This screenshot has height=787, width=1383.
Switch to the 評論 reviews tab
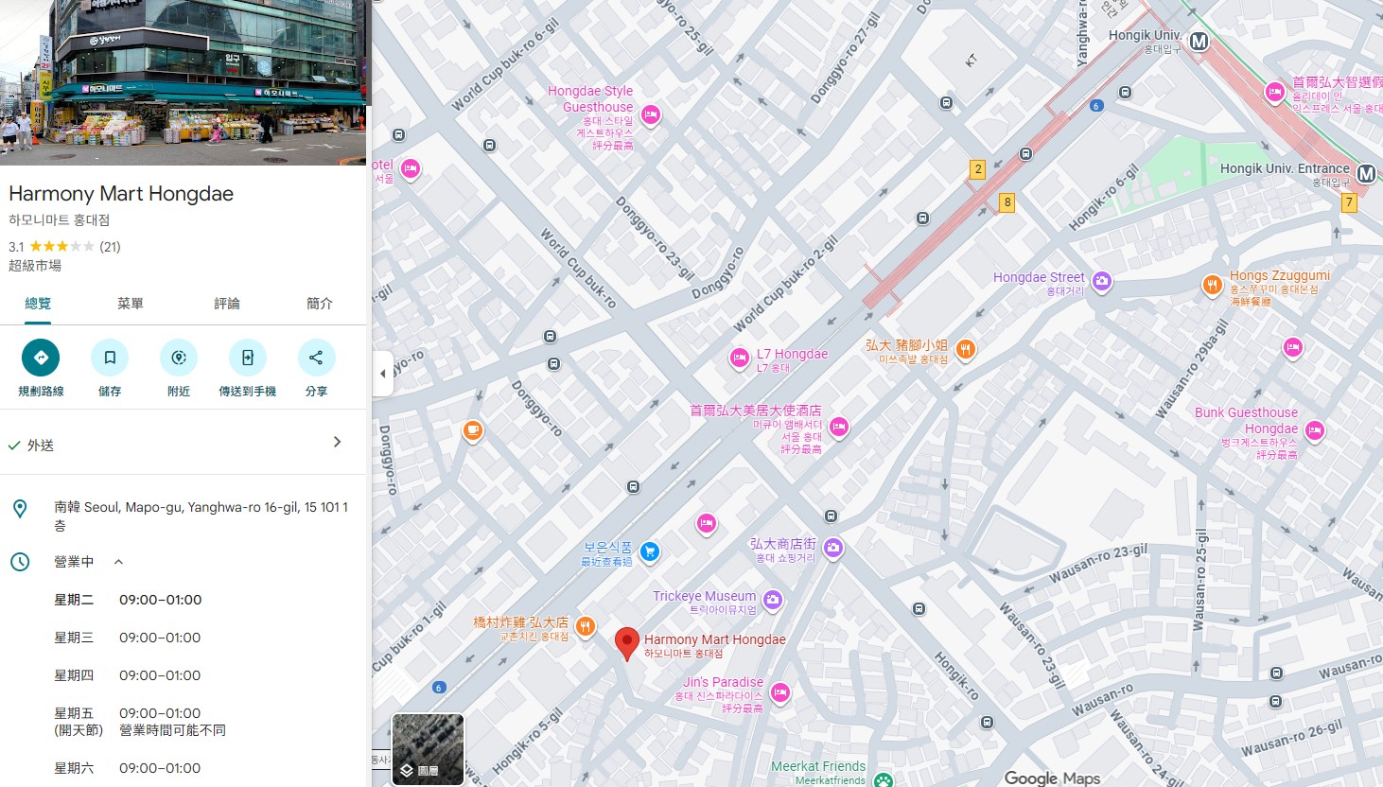(x=226, y=304)
